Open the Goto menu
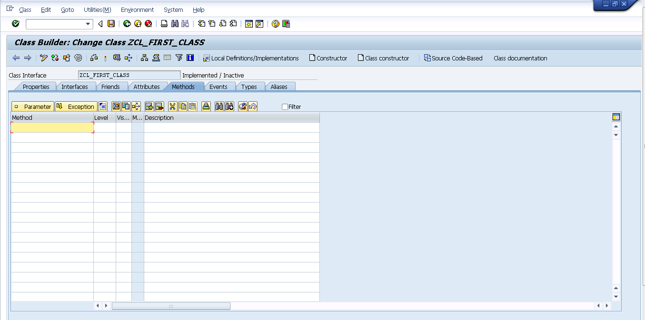The height and width of the screenshot is (320, 645). (x=67, y=10)
